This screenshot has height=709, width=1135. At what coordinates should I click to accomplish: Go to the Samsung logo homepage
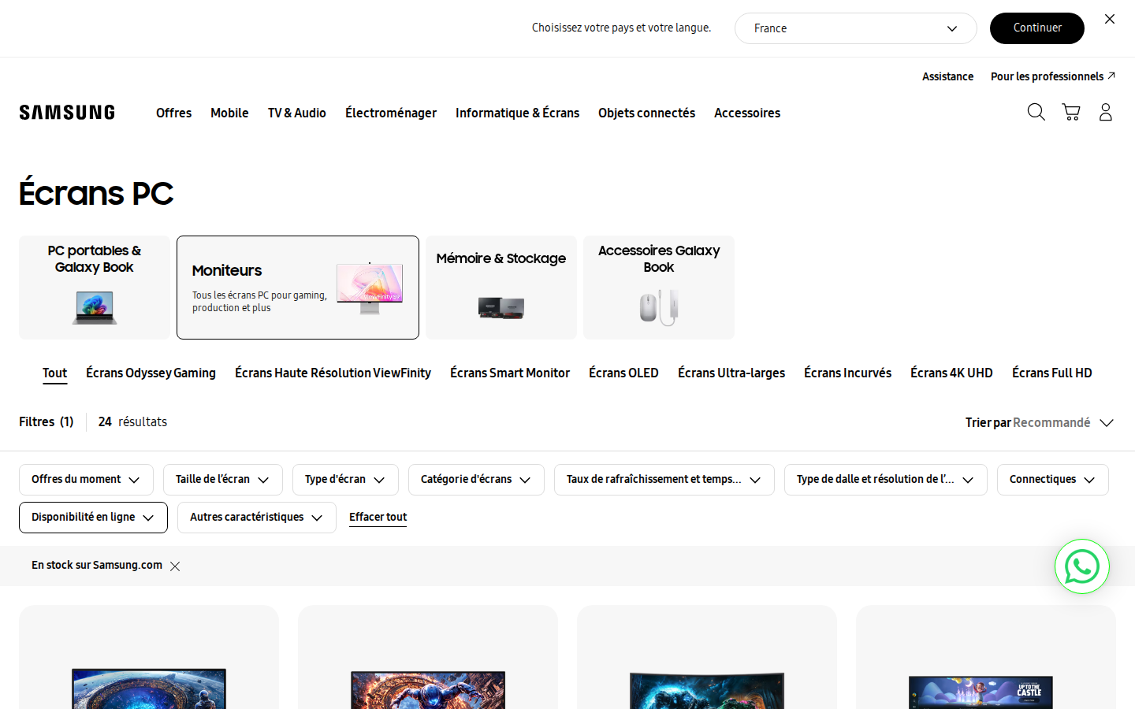[67, 113]
